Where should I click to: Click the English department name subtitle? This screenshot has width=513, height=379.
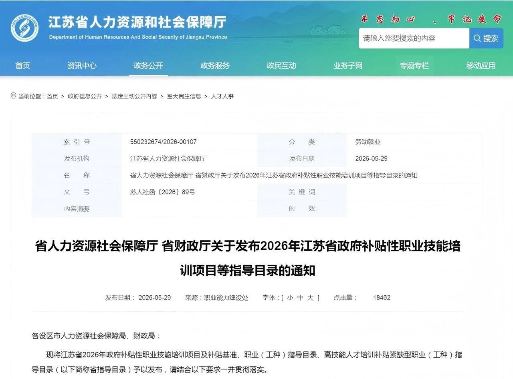pos(138,37)
